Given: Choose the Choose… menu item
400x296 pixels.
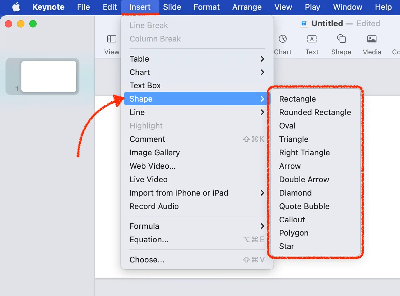Looking at the screenshot, I should point(197,260).
